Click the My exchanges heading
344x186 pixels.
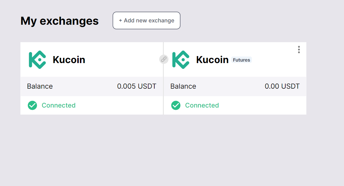60,21
